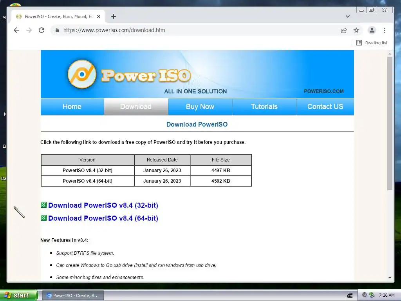Select the PowerISO browser tab
401x301 pixels.
click(58, 16)
